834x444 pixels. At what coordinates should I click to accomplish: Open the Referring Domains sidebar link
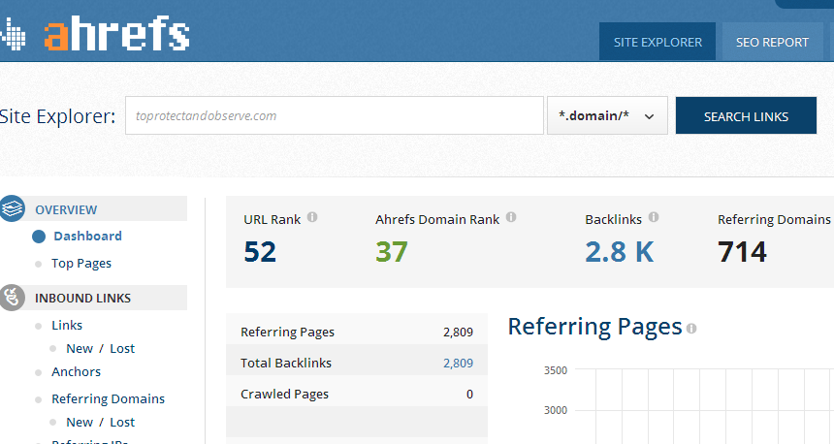pos(108,398)
